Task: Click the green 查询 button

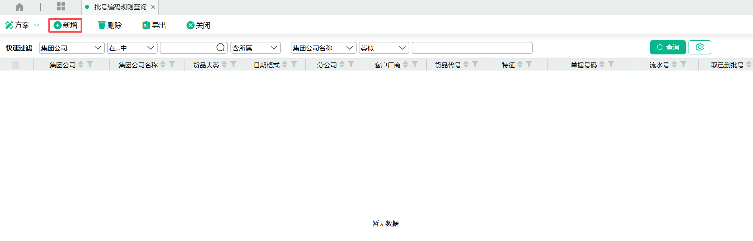Action: pos(668,47)
